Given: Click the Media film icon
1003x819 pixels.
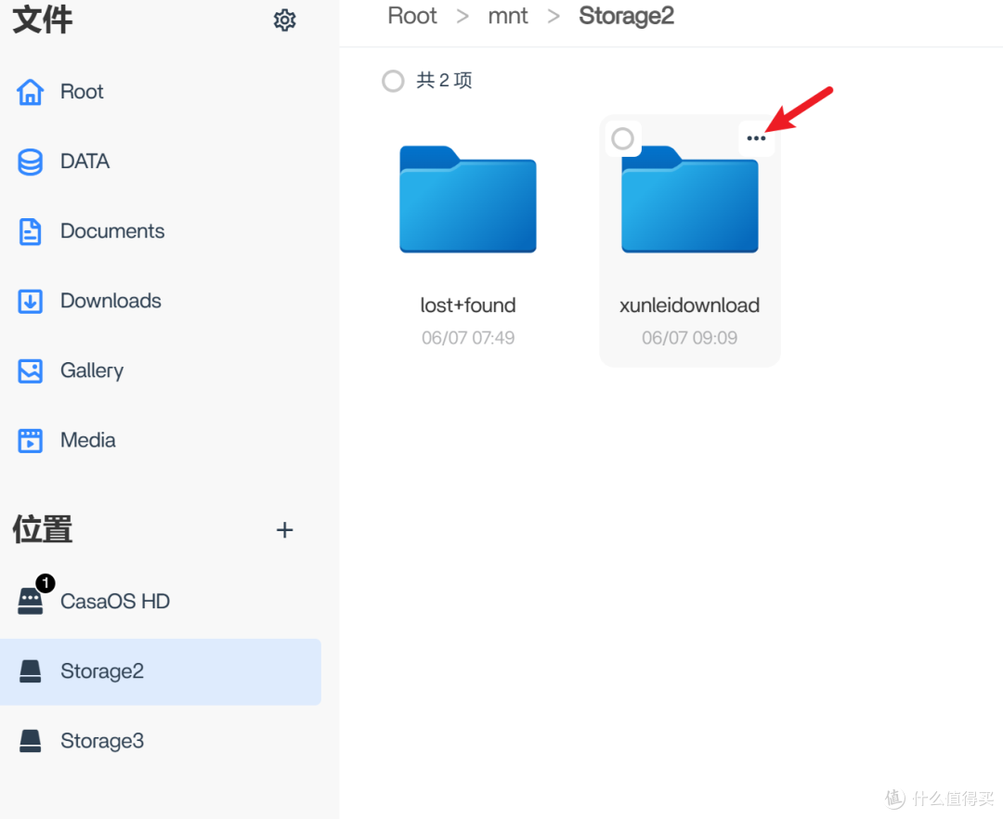Looking at the screenshot, I should 31,440.
